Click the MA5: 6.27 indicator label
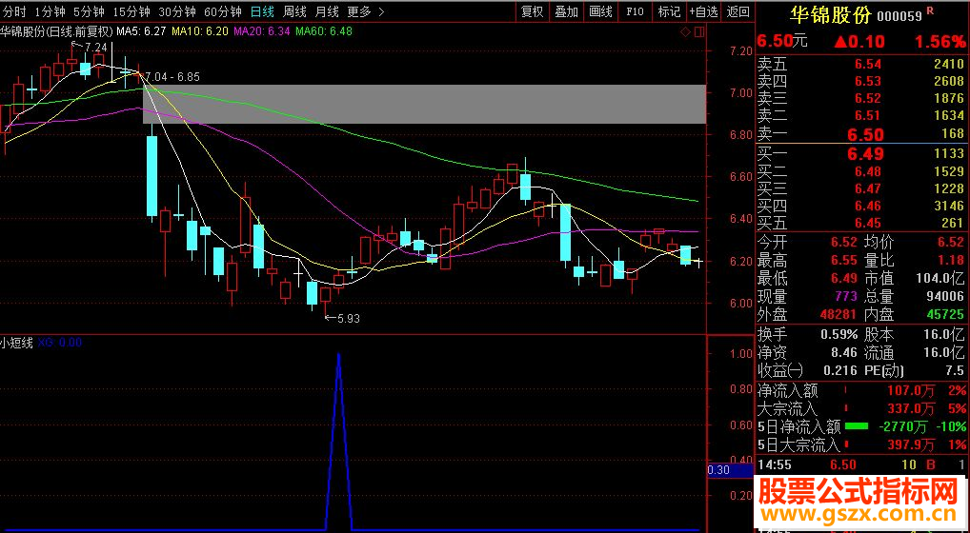970x533 pixels. [142, 30]
